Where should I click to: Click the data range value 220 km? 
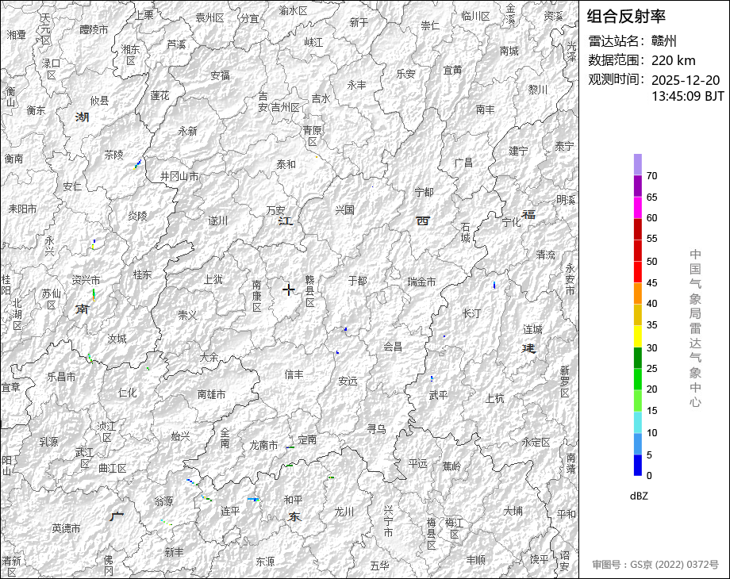(673, 60)
